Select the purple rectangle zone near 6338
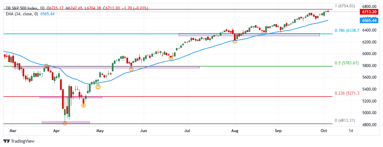 (x=249, y=35)
